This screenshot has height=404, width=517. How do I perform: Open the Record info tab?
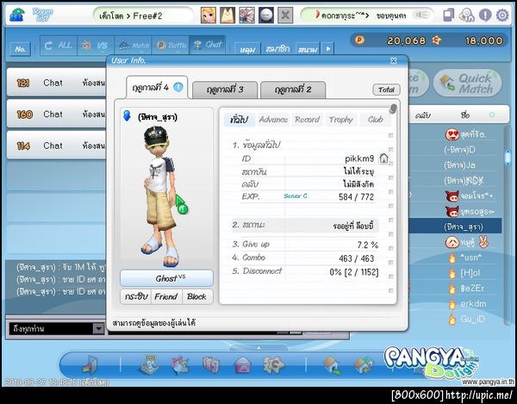click(307, 119)
